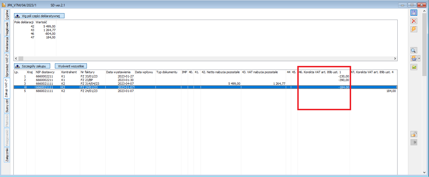Open dropdown arrow next to VAT icon
This screenshot has width=429, height=177.
click(419, 59)
